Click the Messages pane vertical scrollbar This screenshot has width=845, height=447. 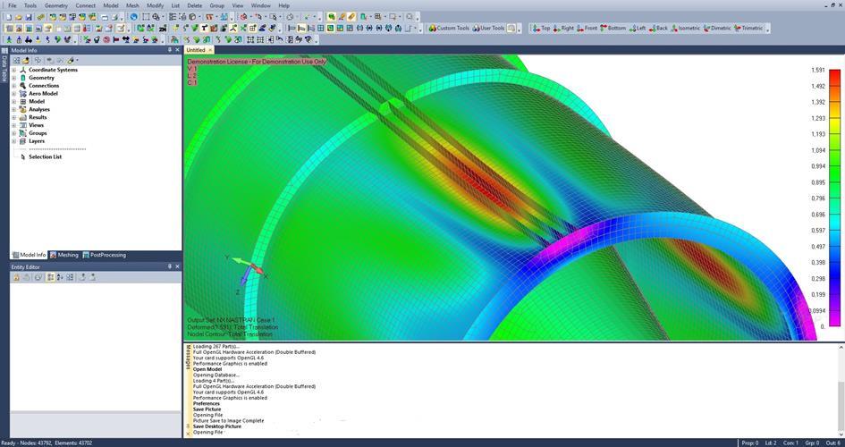pyautogui.click(x=841, y=391)
